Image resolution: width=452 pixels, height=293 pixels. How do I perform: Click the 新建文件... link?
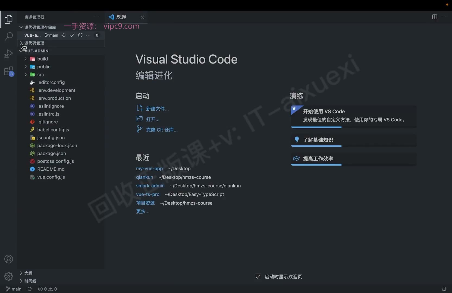pyautogui.click(x=157, y=109)
